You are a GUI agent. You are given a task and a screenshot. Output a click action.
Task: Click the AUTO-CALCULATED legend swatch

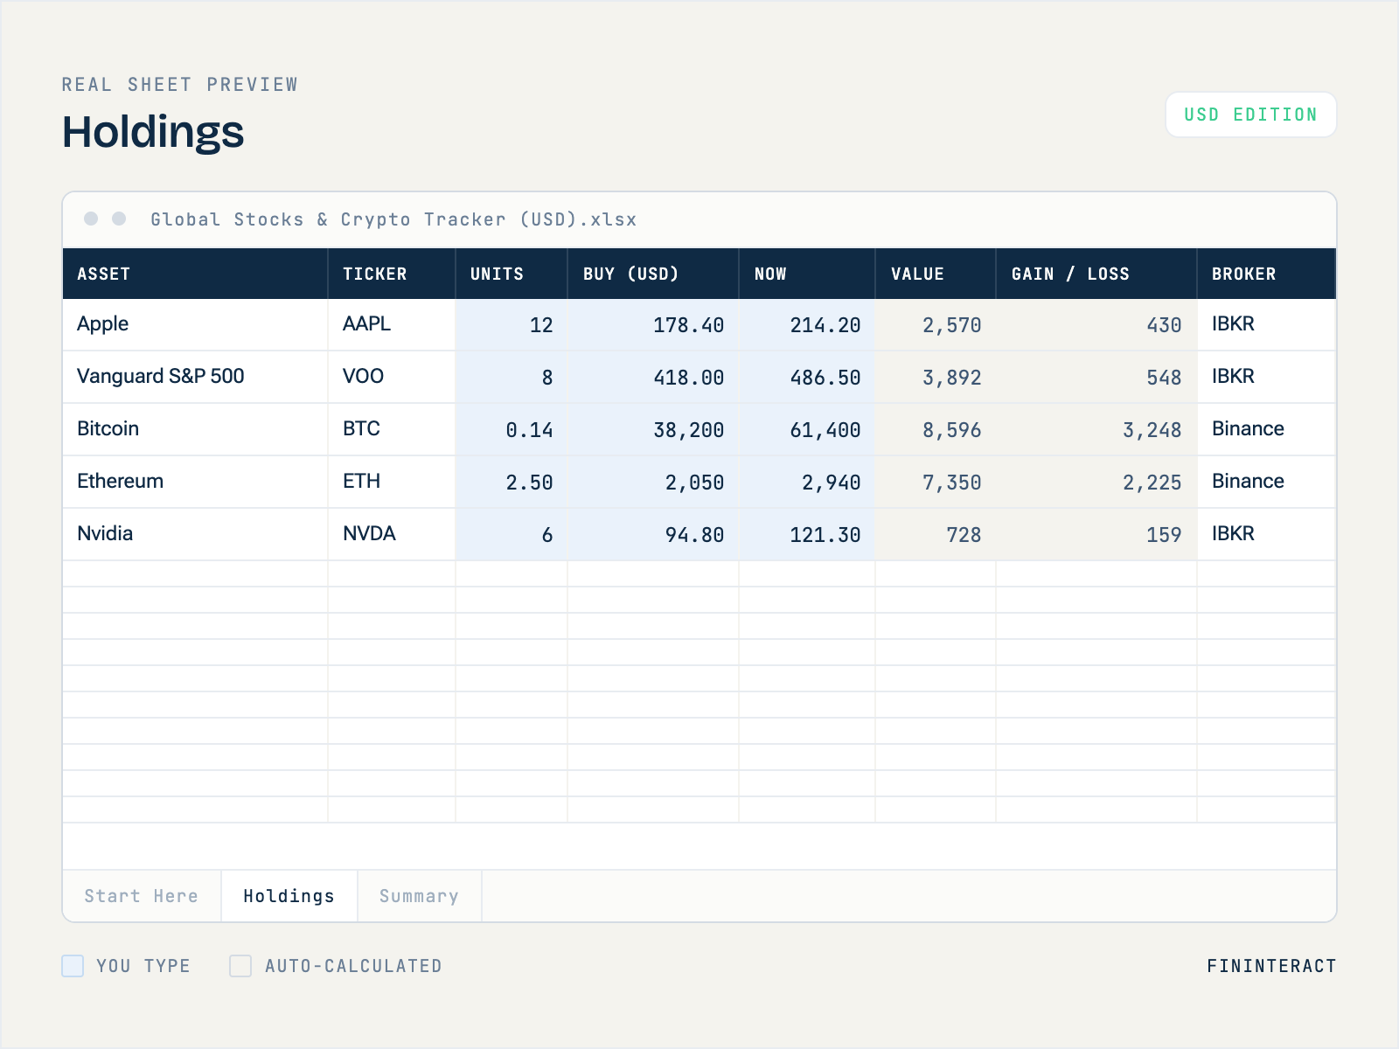[x=240, y=966]
